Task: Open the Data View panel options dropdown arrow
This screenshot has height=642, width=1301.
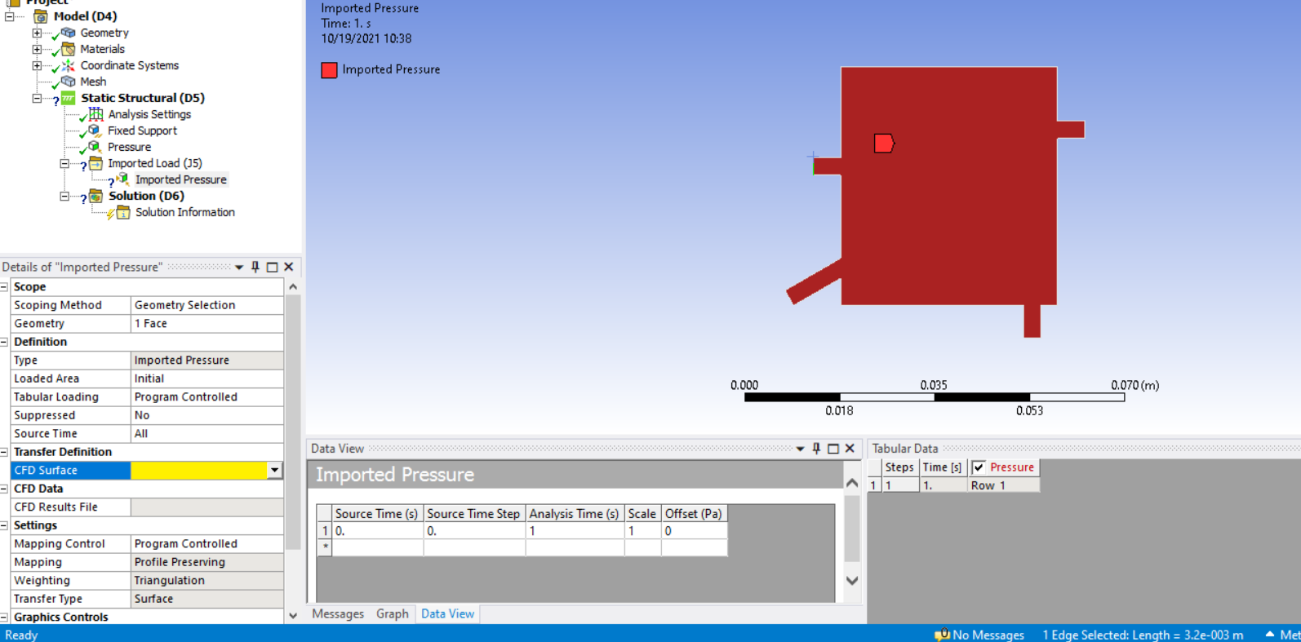Action: (x=800, y=449)
